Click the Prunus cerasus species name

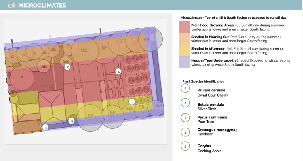[211, 90]
